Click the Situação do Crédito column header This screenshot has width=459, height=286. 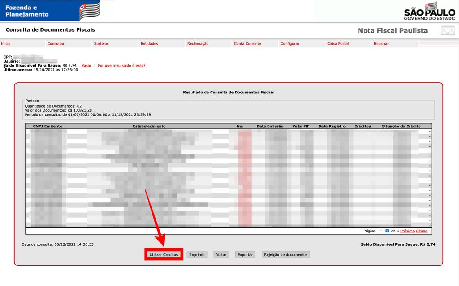pyautogui.click(x=401, y=126)
